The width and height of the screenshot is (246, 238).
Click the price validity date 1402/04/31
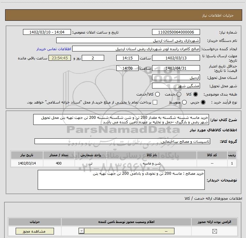176,68
